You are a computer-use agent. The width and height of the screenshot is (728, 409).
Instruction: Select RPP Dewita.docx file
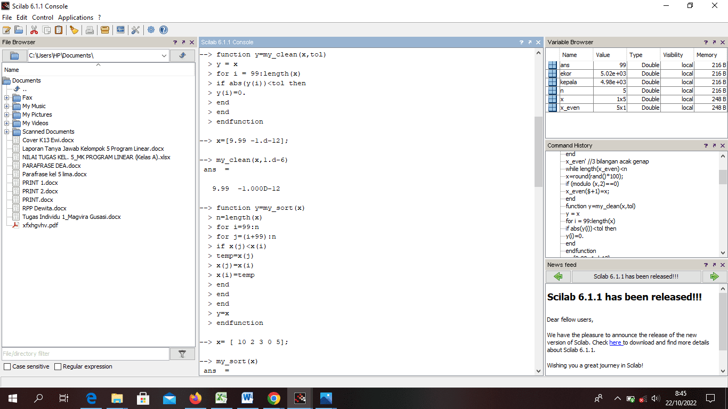[x=44, y=208]
